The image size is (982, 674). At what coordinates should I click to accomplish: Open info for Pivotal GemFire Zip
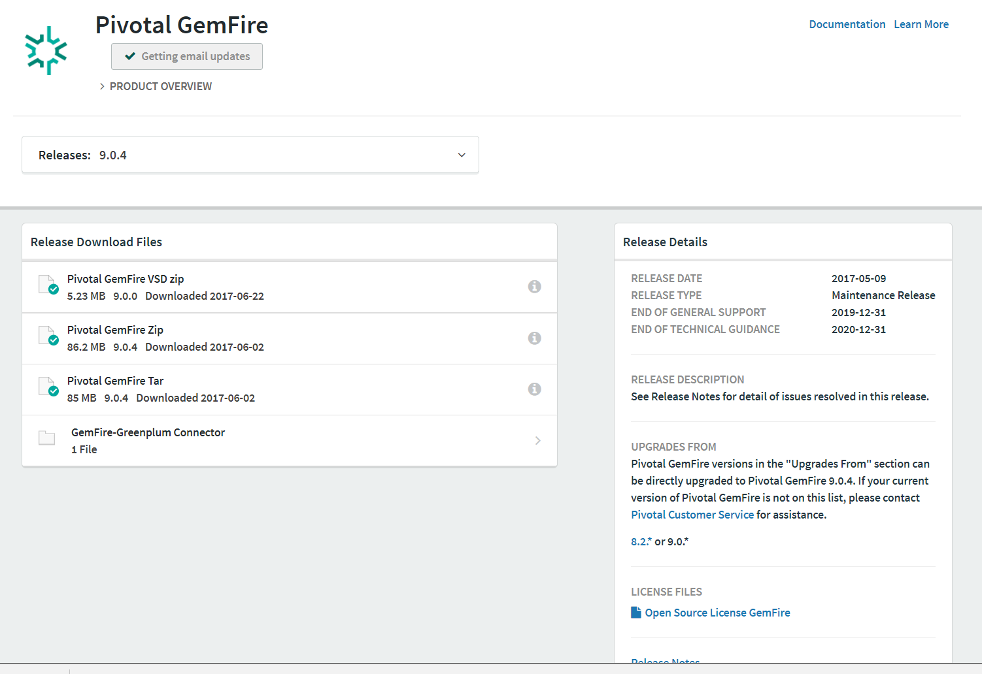[534, 338]
